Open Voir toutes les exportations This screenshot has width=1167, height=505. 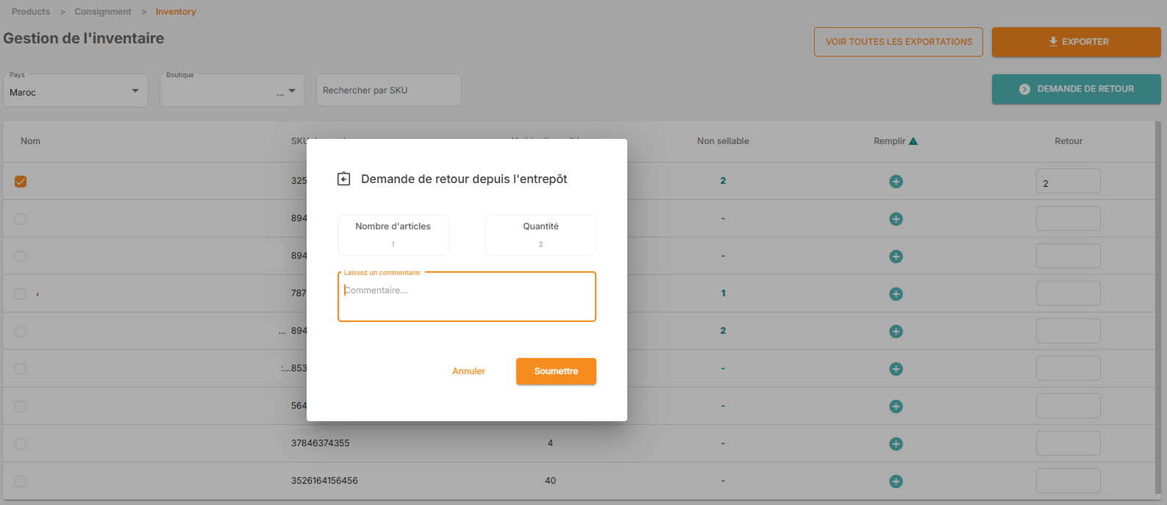click(x=898, y=42)
